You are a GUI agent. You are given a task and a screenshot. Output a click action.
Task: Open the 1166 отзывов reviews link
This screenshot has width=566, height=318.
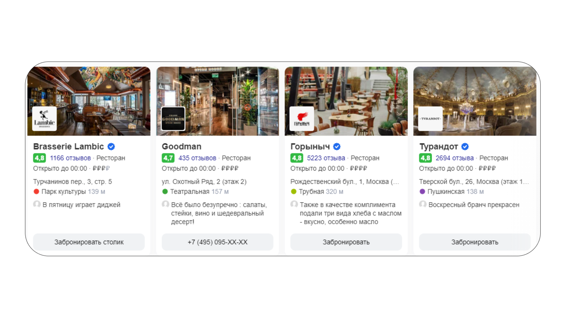click(x=70, y=158)
